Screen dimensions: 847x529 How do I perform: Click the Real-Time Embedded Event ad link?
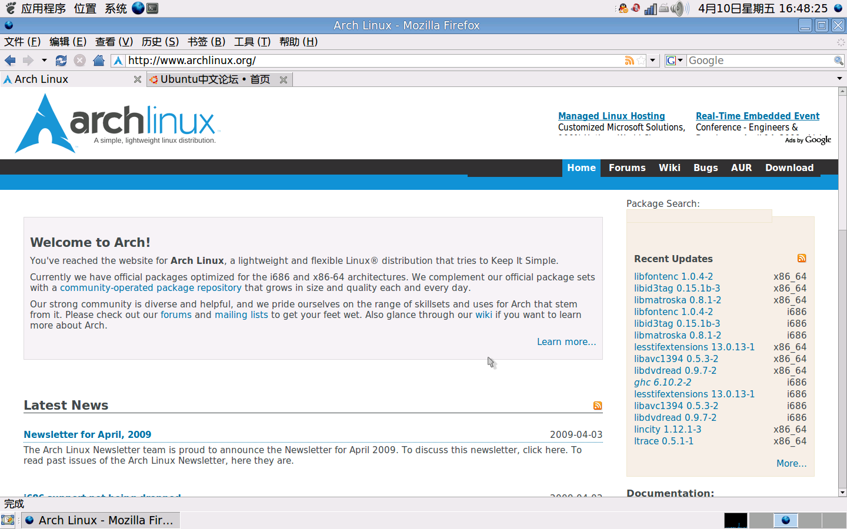(x=758, y=116)
